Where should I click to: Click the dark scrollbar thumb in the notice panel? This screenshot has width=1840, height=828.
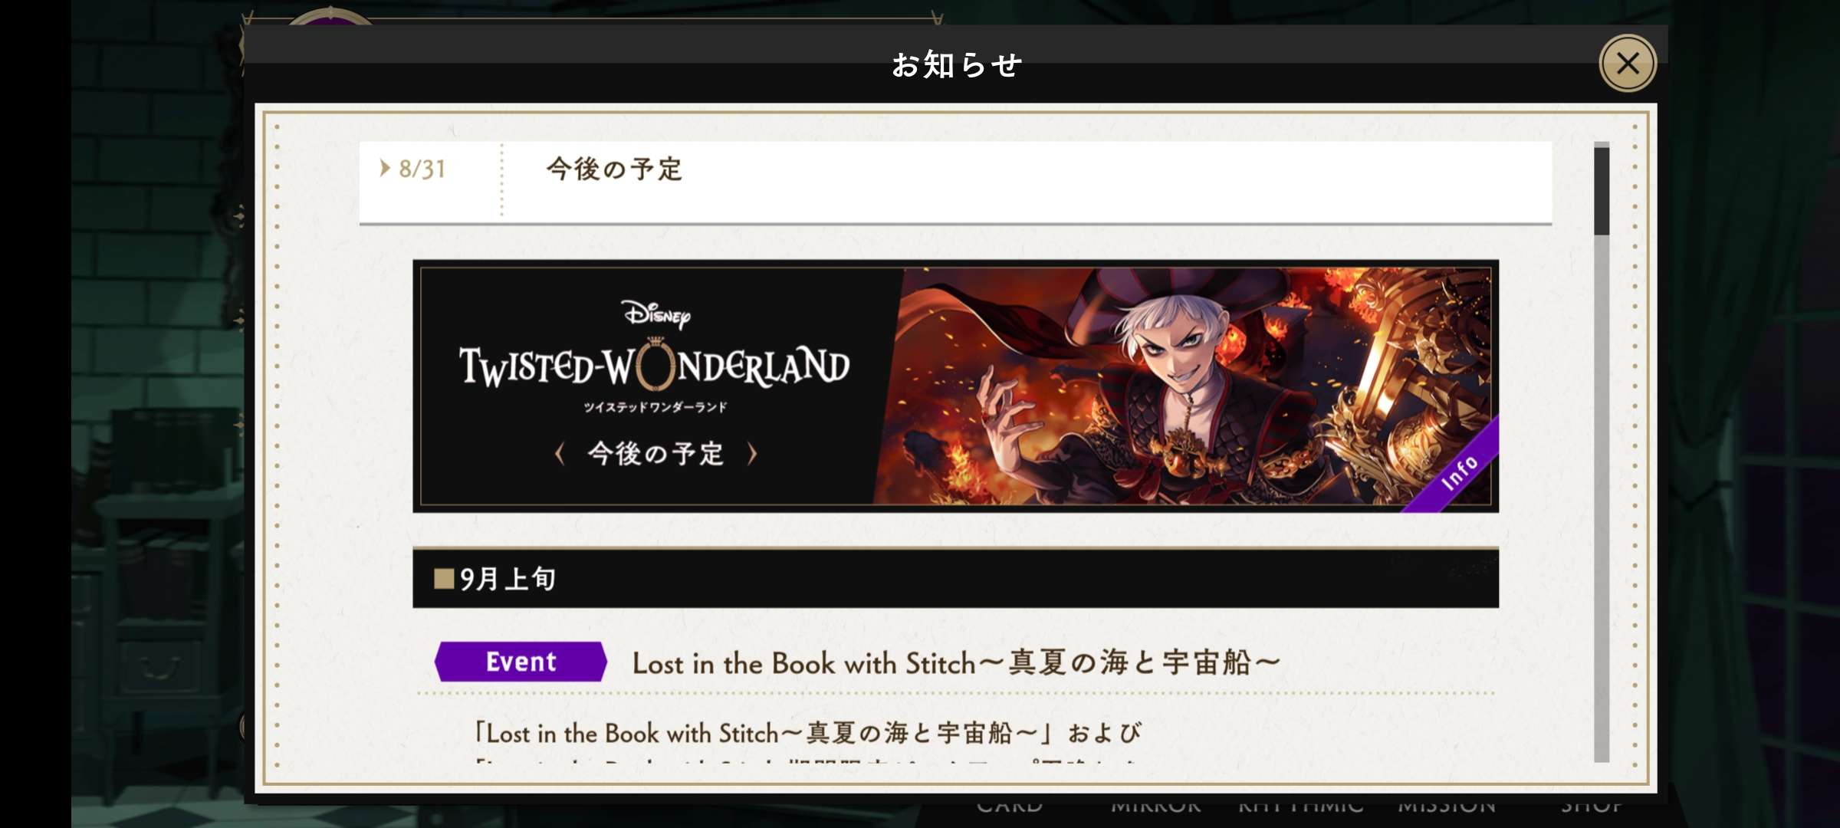pyautogui.click(x=1601, y=191)
